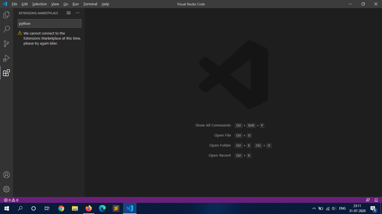Open the Run and Debug view
The height and width of the screenshot is (214, 382).
(6, 58)
